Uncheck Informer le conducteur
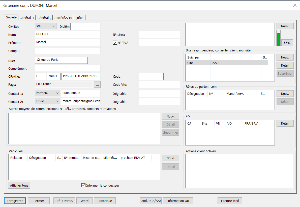The image size is (300, 207). click(x=83, y=185)
